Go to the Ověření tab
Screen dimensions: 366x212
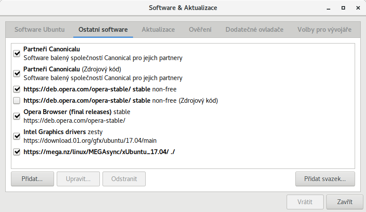(200, 30)
